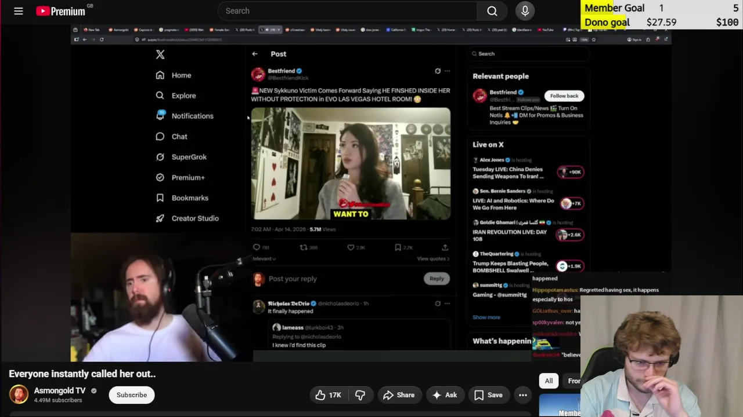Image resolution: width=743 pixels, height=417 pixels.
Task: Open Sen. Bernie Sanders live item
Action: [527, 199]
